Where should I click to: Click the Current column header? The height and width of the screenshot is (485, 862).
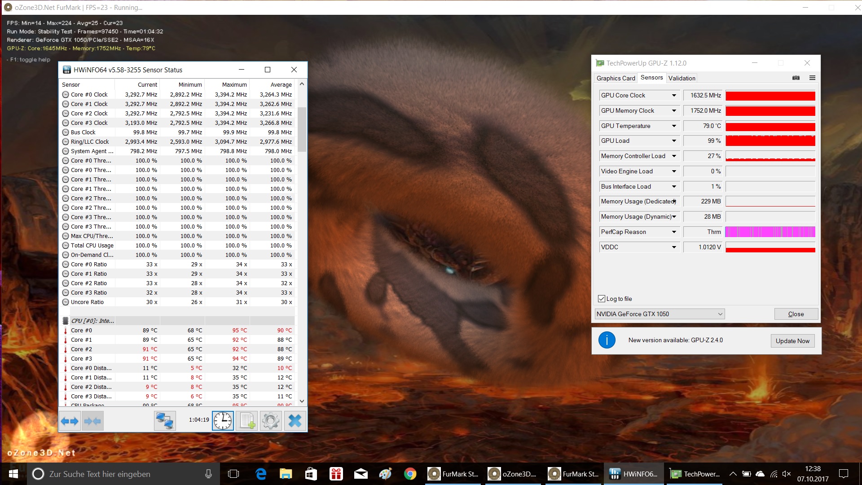137,84
